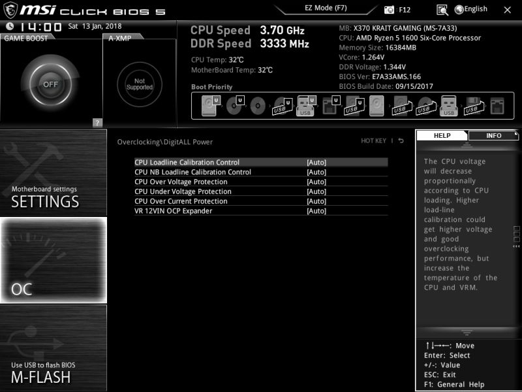Click the 14:00 clock time display

click(41, 27)
